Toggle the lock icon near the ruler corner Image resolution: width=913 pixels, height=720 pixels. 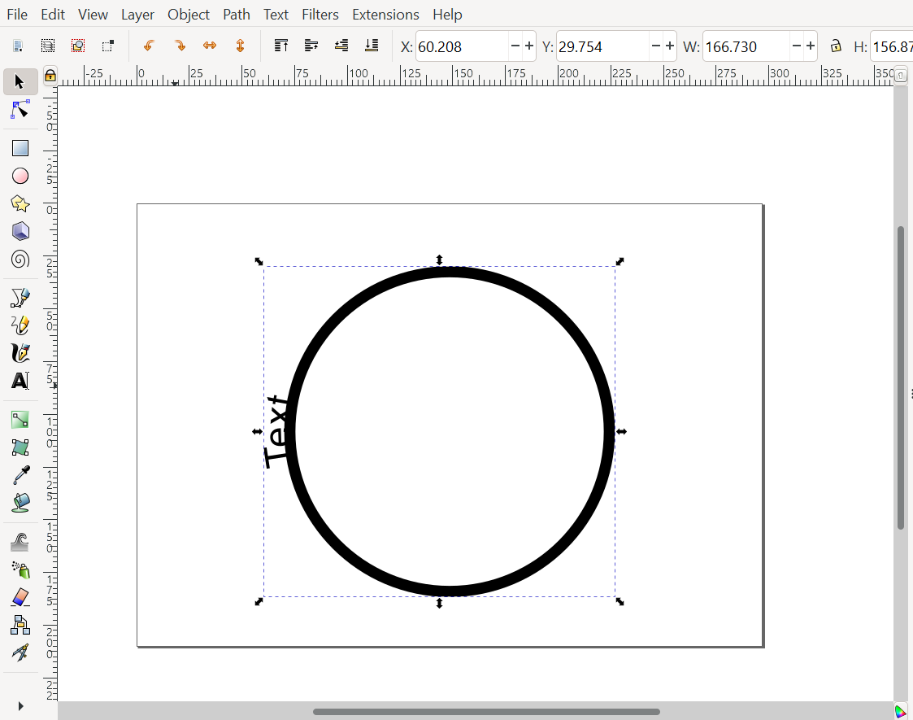tap(50, 74)
